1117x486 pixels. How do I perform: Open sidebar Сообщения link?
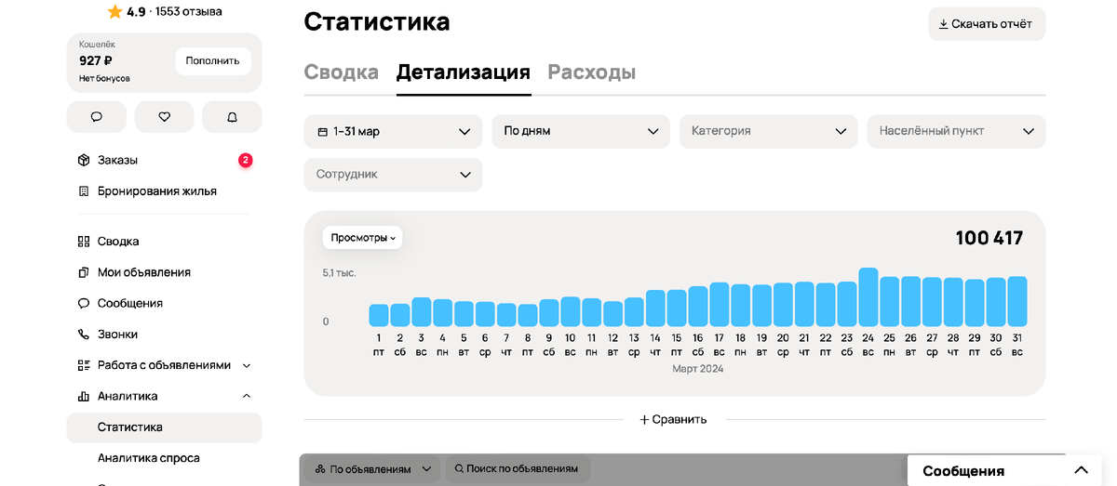coord(130,303)
